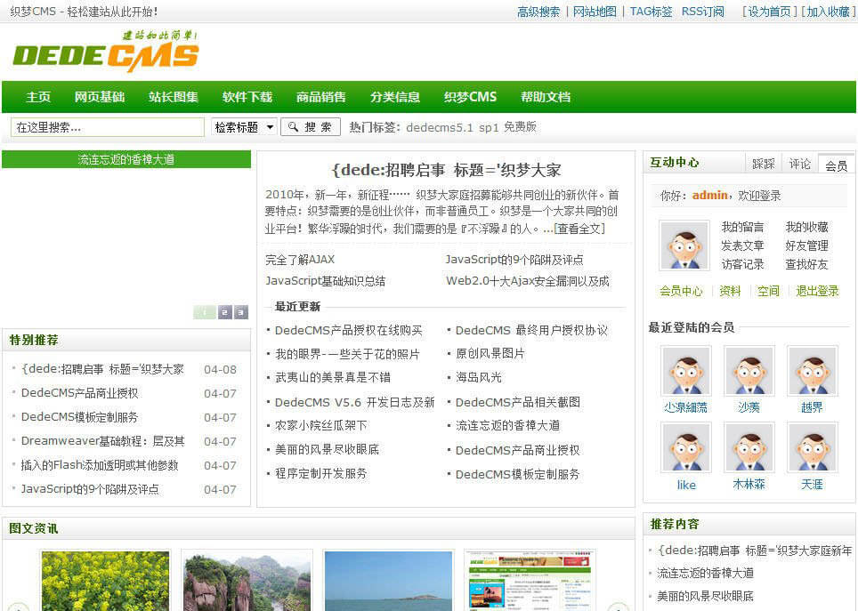
Task: Open the avatar of member like
Action: pyautogui.click(x=686, y=446)
